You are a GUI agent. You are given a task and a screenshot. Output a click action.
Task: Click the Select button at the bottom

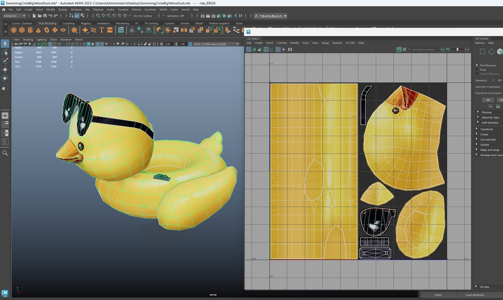point(438,295)
